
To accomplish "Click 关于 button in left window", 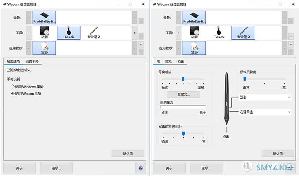I will point(19,168).
